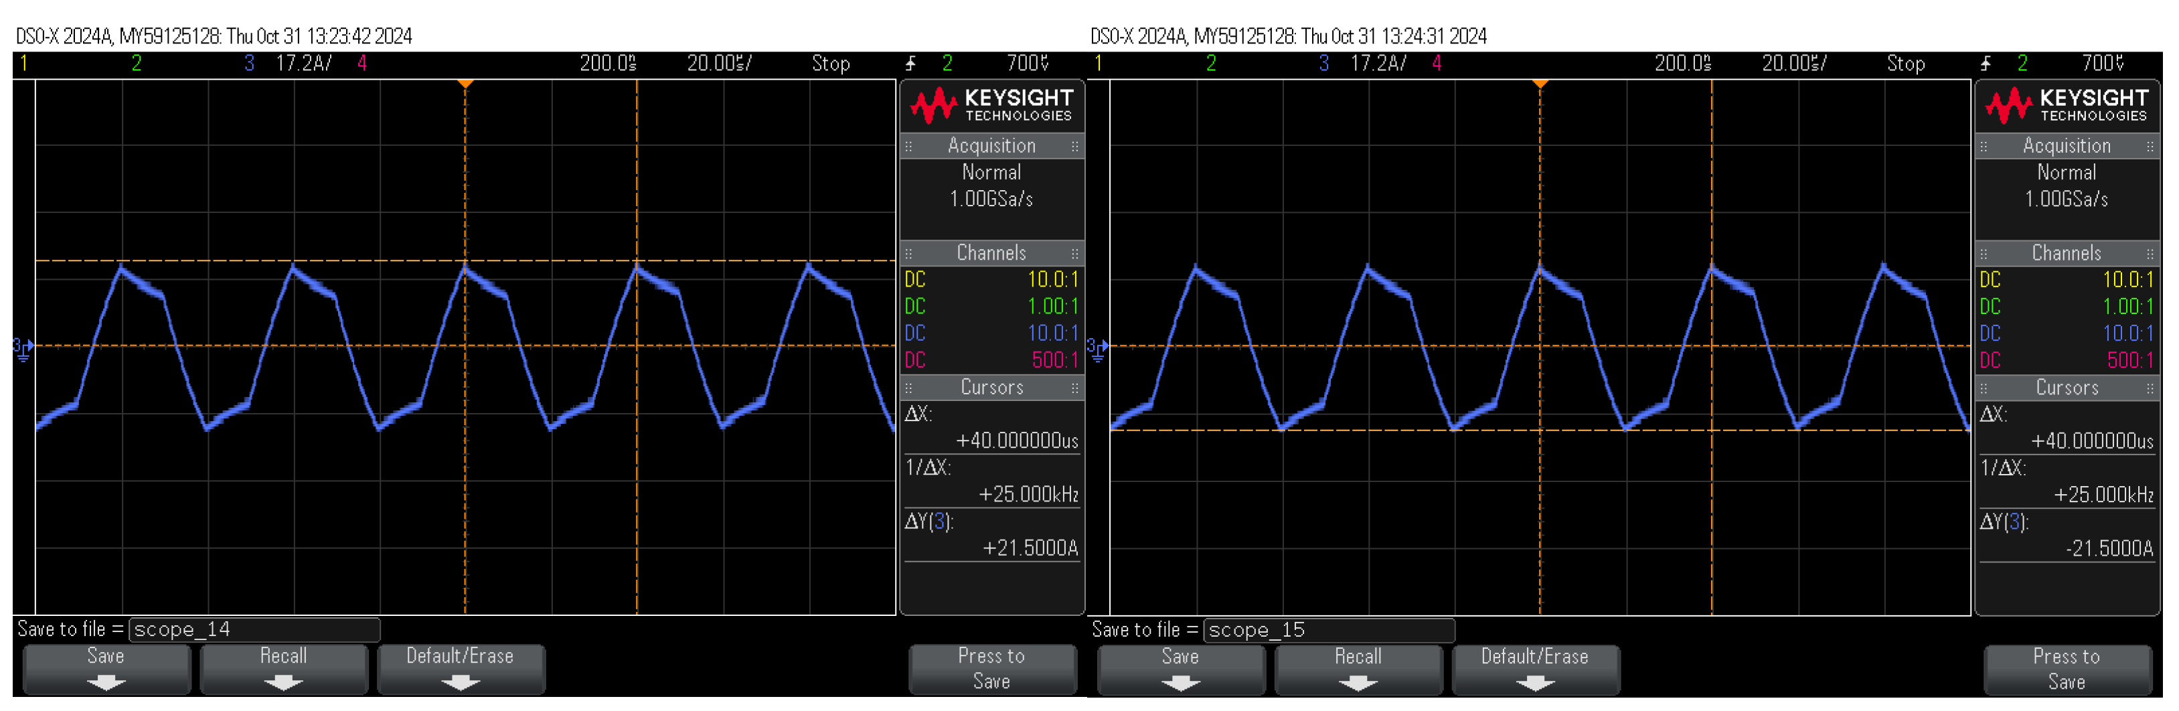Click 700 trigger level in left scope
2179x711 pixels.
coord(1028,64)
